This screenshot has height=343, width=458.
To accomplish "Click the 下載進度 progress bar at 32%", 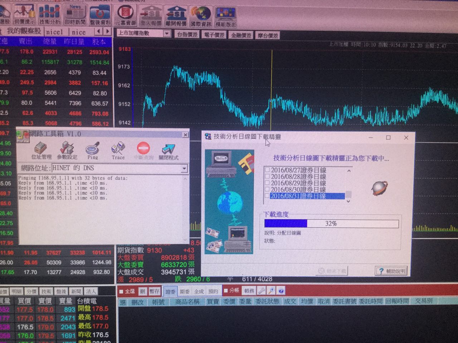I will click(331, 224).
